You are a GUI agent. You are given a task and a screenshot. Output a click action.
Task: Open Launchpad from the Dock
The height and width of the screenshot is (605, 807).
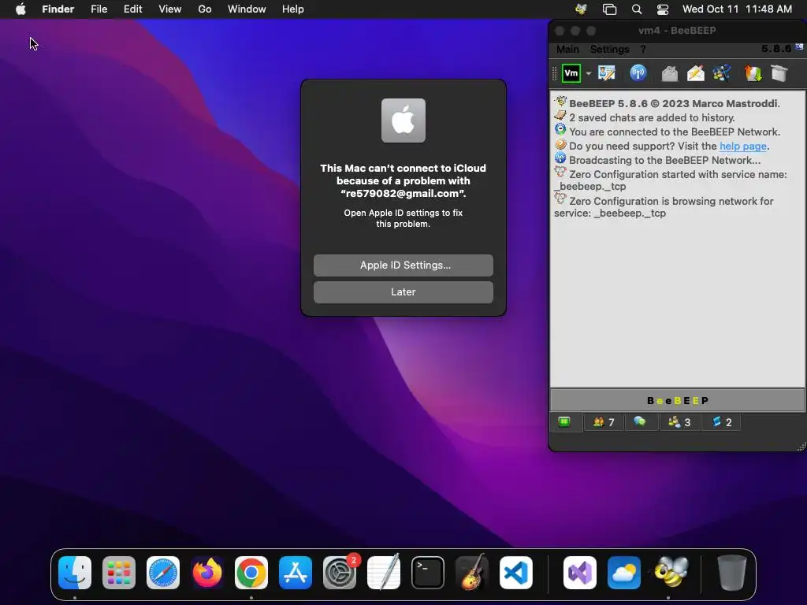tap(119, 572)
